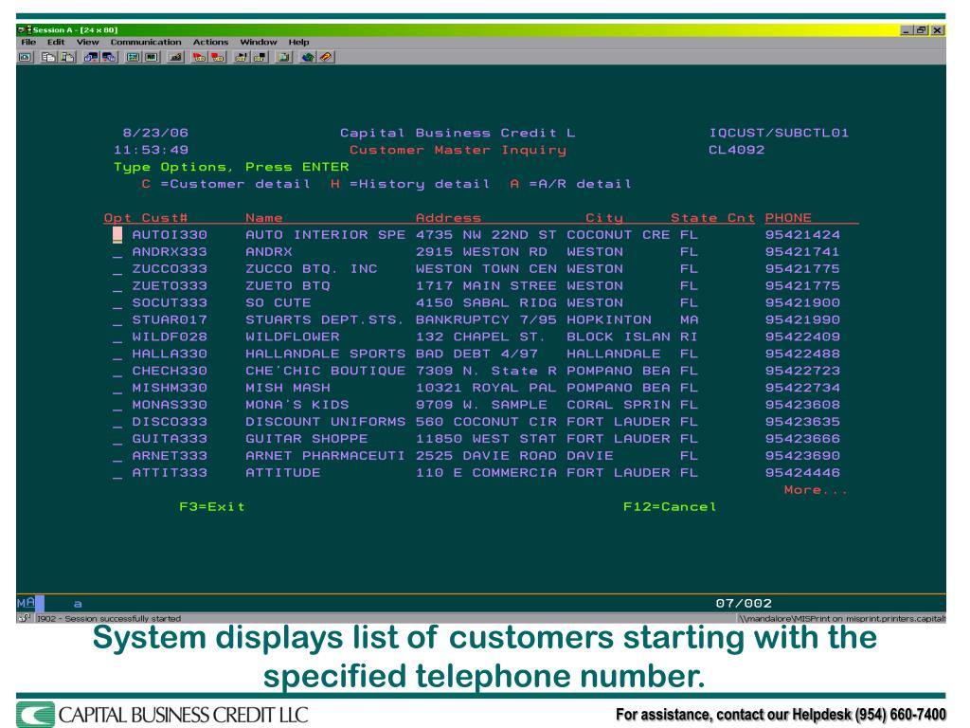Click the address 2915 WESTON RD

tap(481, 252)
